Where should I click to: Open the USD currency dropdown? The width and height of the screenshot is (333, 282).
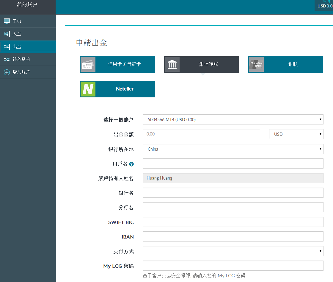pos(296,134)
